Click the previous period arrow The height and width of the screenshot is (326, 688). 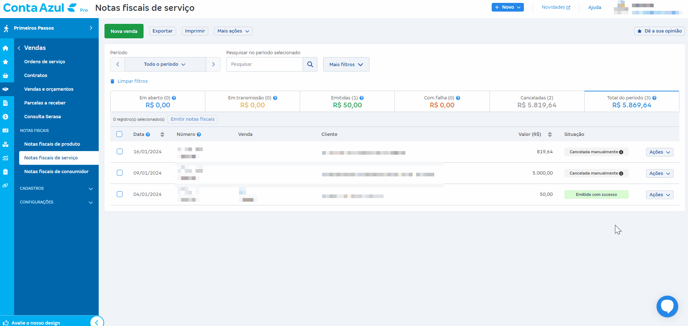point(117,64)
